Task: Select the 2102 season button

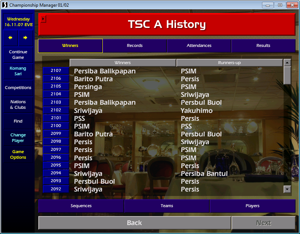Action: point(56,110)
